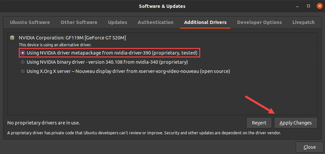Switch to Developer Options tab
Viewport: 325px width, 154px height.
259,22
